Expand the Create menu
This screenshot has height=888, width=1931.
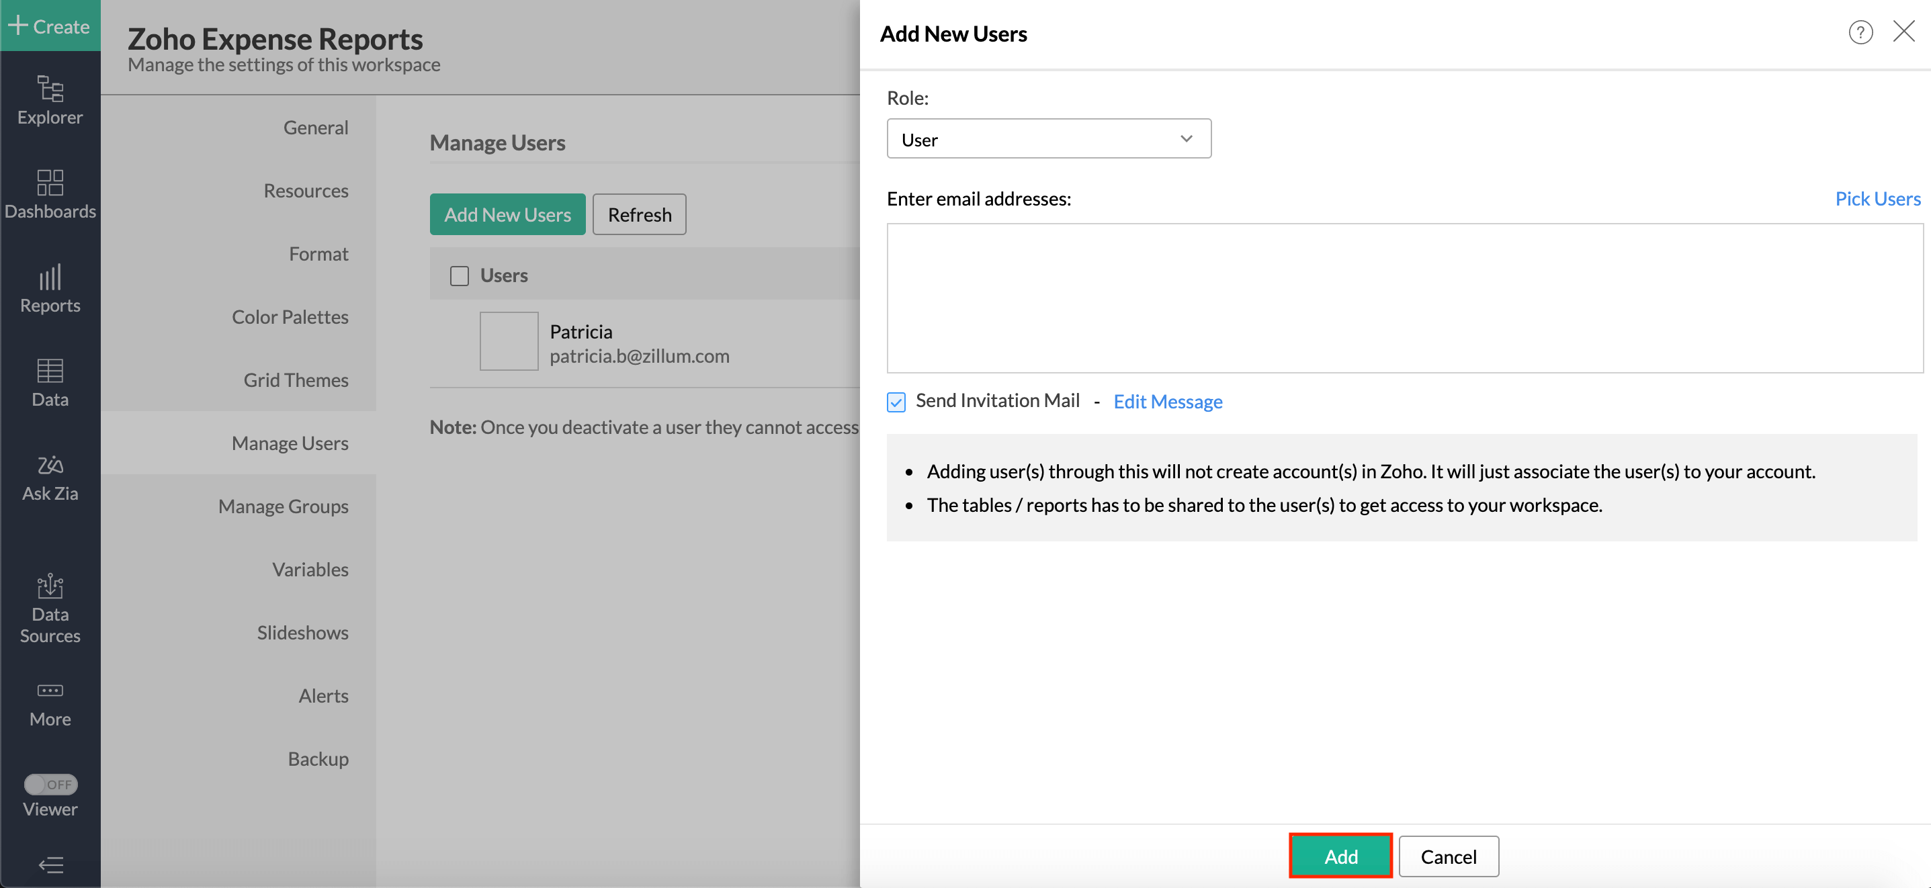(x=50, y=26)
